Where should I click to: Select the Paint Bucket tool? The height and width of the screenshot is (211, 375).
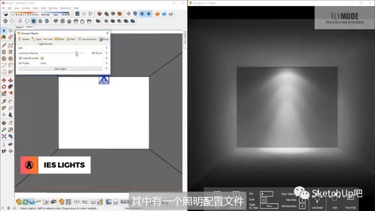coord(4,37)
